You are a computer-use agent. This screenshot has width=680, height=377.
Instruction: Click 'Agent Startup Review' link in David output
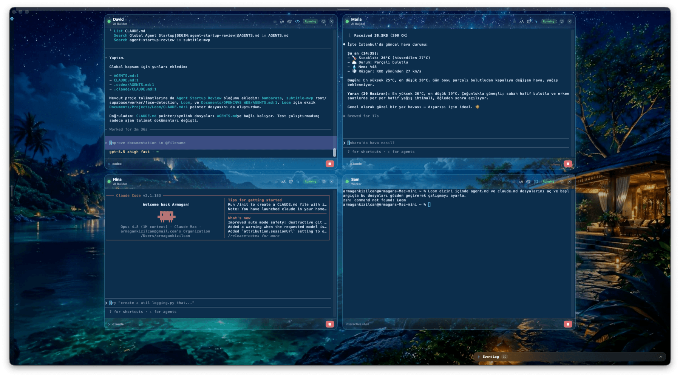coord(199,98)
